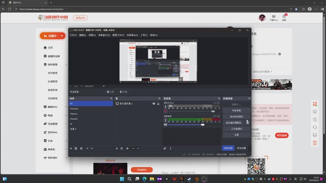Select the Practice scene
326x183 pixels.
coord(91,109)
